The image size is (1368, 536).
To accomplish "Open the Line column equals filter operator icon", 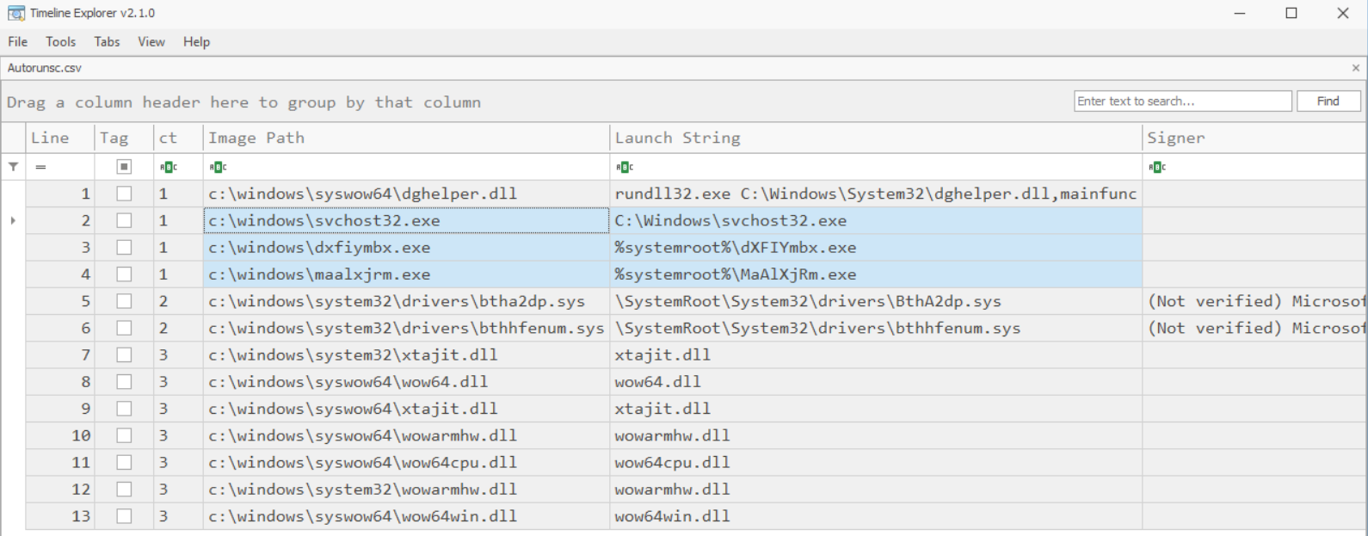I will (x=40, y=167).
